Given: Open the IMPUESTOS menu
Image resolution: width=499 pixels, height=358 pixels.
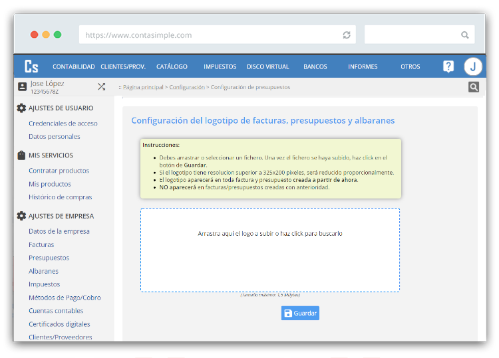Looking at the screenshot, I should point(220,67).
